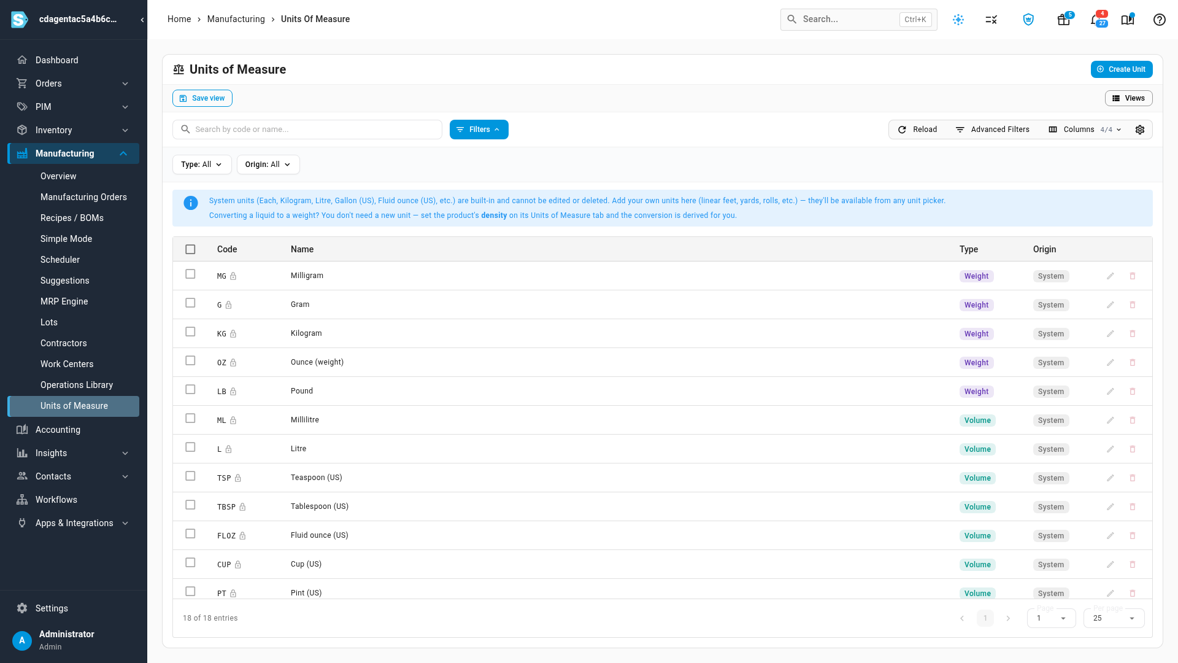Open the documentation book icon
Screen dimensions: 1178x663
coord(1128,20)
